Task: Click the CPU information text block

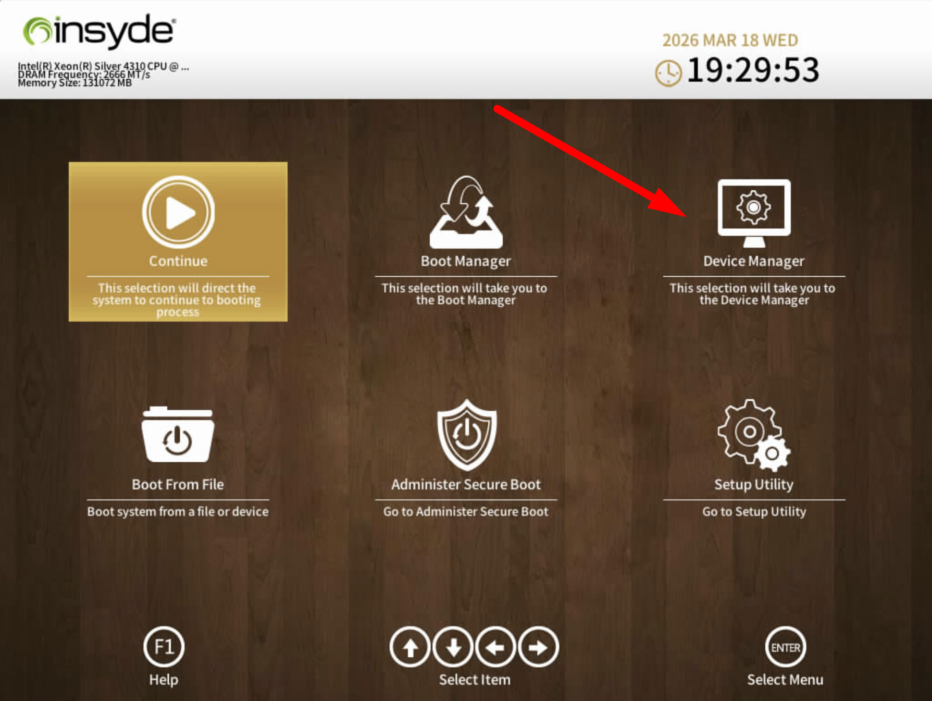Action: (103, 74)
